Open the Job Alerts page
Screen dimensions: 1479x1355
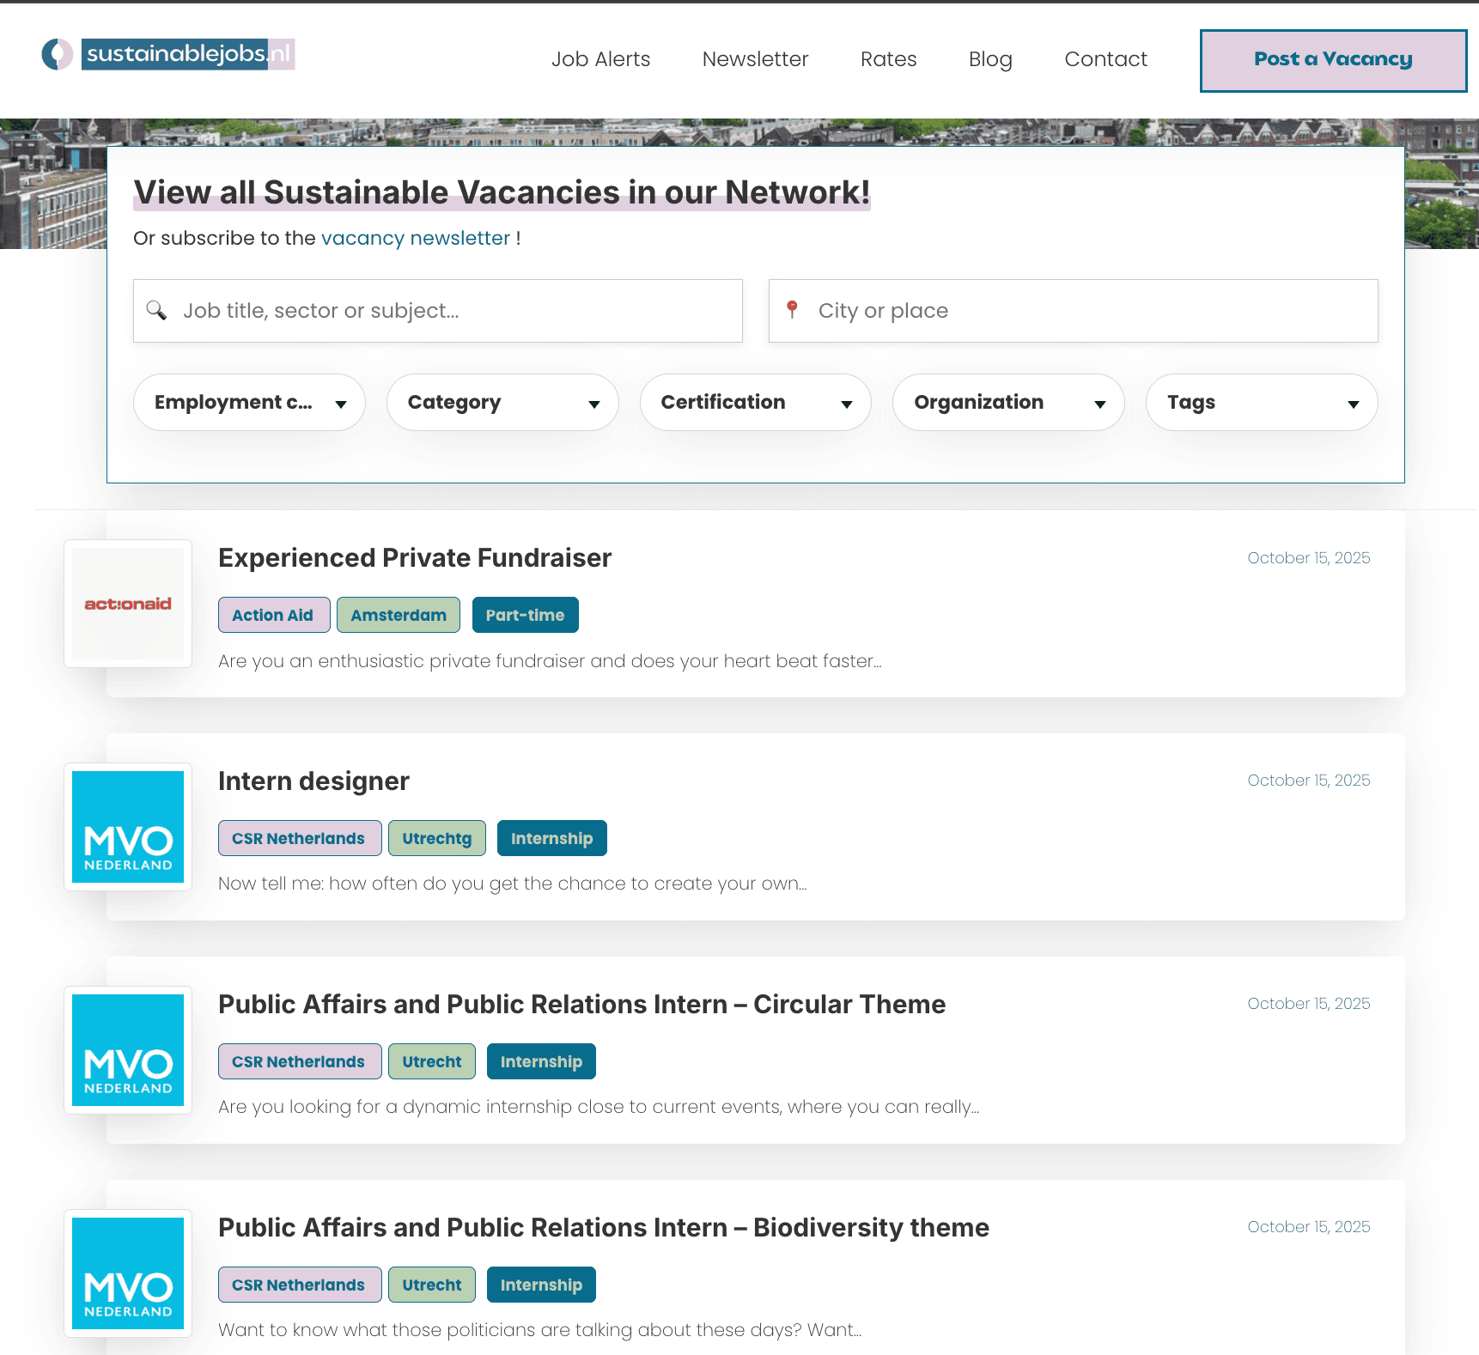click(x=600, y=59)
